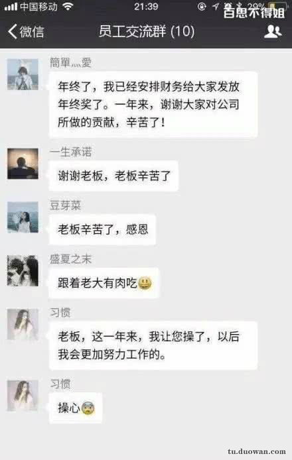Open avatar of 盛夏之末

click(23, 270)
